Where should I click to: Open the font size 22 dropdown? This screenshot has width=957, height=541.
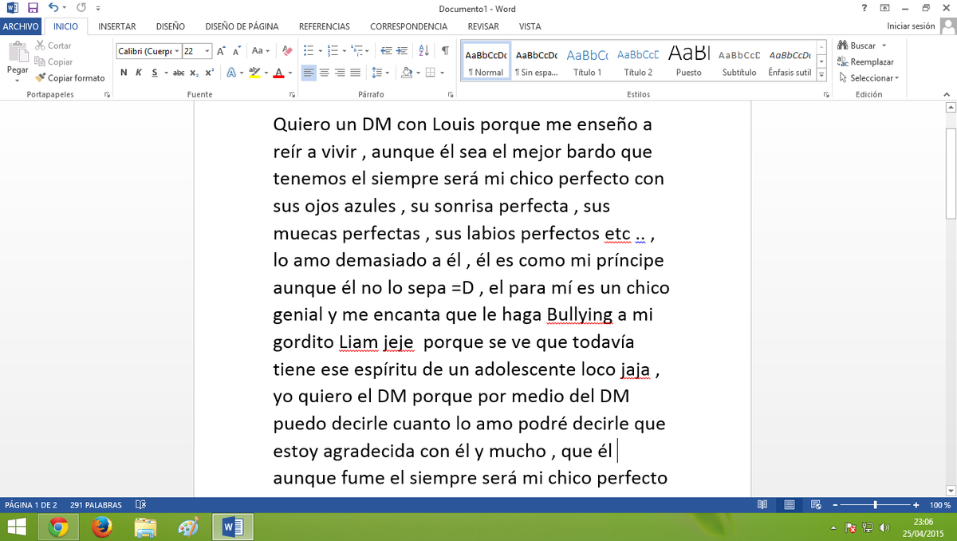click(207, 51)
